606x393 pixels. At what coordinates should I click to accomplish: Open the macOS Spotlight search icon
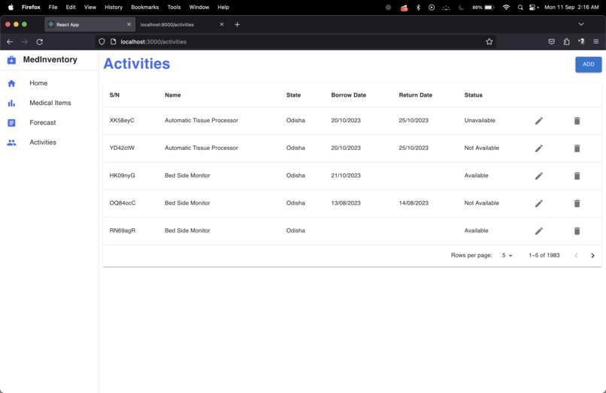(520, 7)
